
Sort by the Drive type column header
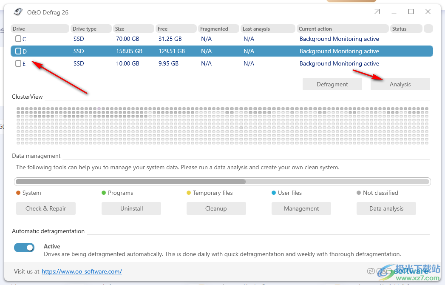tap(91, 28)
